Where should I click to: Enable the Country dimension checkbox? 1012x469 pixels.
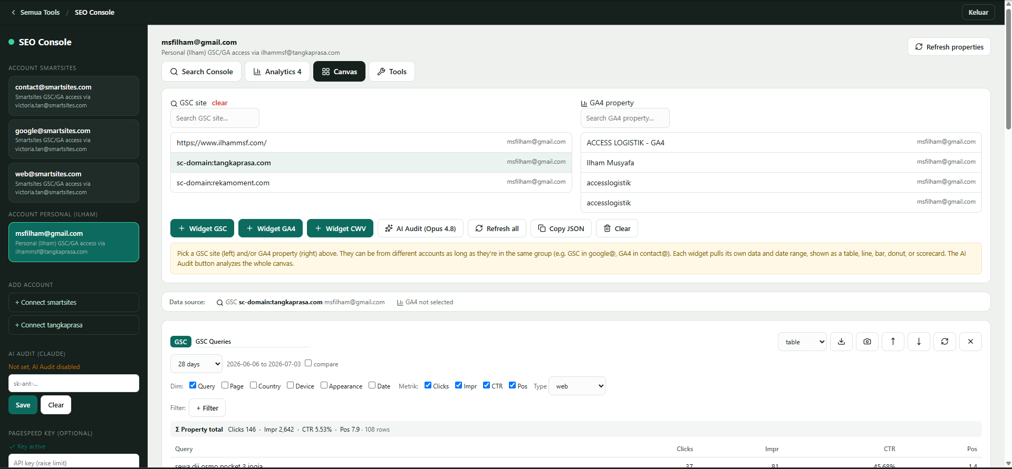tap(254, 385)
